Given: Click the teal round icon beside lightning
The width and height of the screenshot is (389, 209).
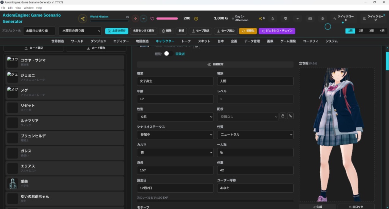Looking at the screenshot, I should pos(143,19).
